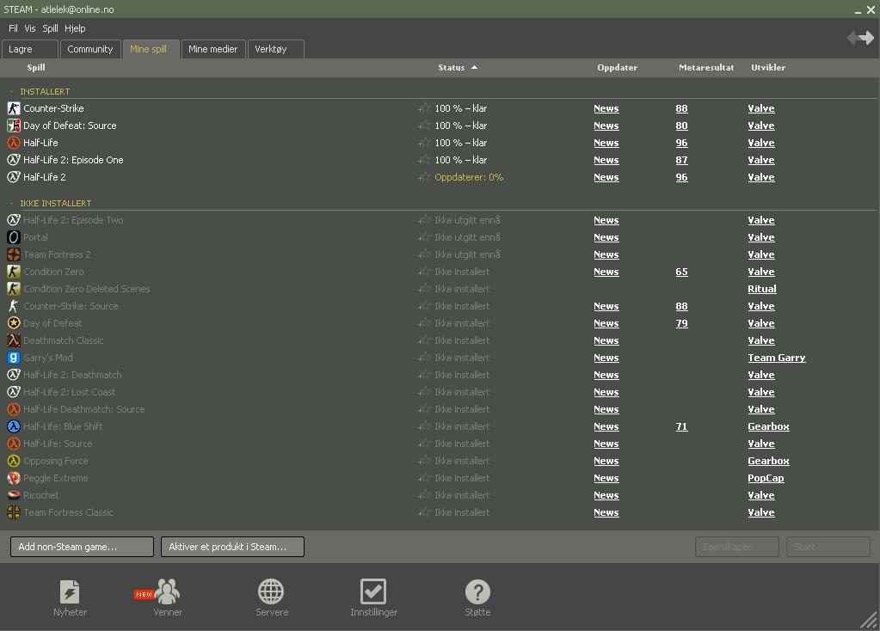Screen dimensions: 880x631
Task: Collapse the INSTALLERT group
Action: (11, 91)
